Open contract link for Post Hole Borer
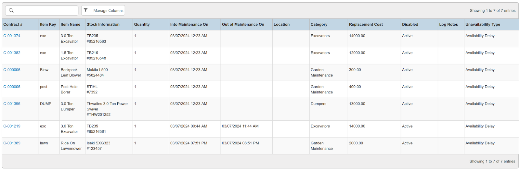 pos(12,87)
